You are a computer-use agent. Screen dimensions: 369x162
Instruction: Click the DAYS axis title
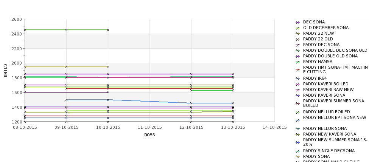pyautogui.click(x=149, y=135)
